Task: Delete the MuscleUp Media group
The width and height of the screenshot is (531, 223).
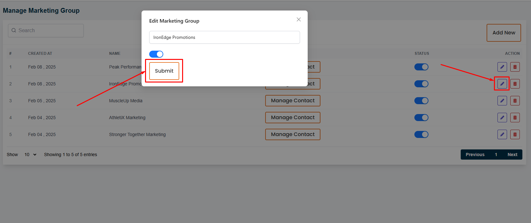Action: pos(515,101)
